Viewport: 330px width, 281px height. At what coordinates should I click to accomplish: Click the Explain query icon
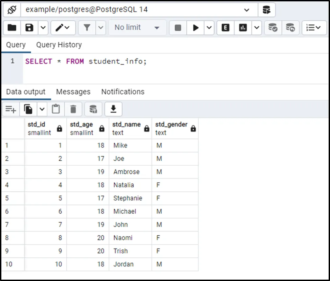coord(225,28)
